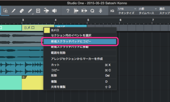170x102 pixels.
Task: Choose 範囲を削除 from context menu
Action: (80, 53)
